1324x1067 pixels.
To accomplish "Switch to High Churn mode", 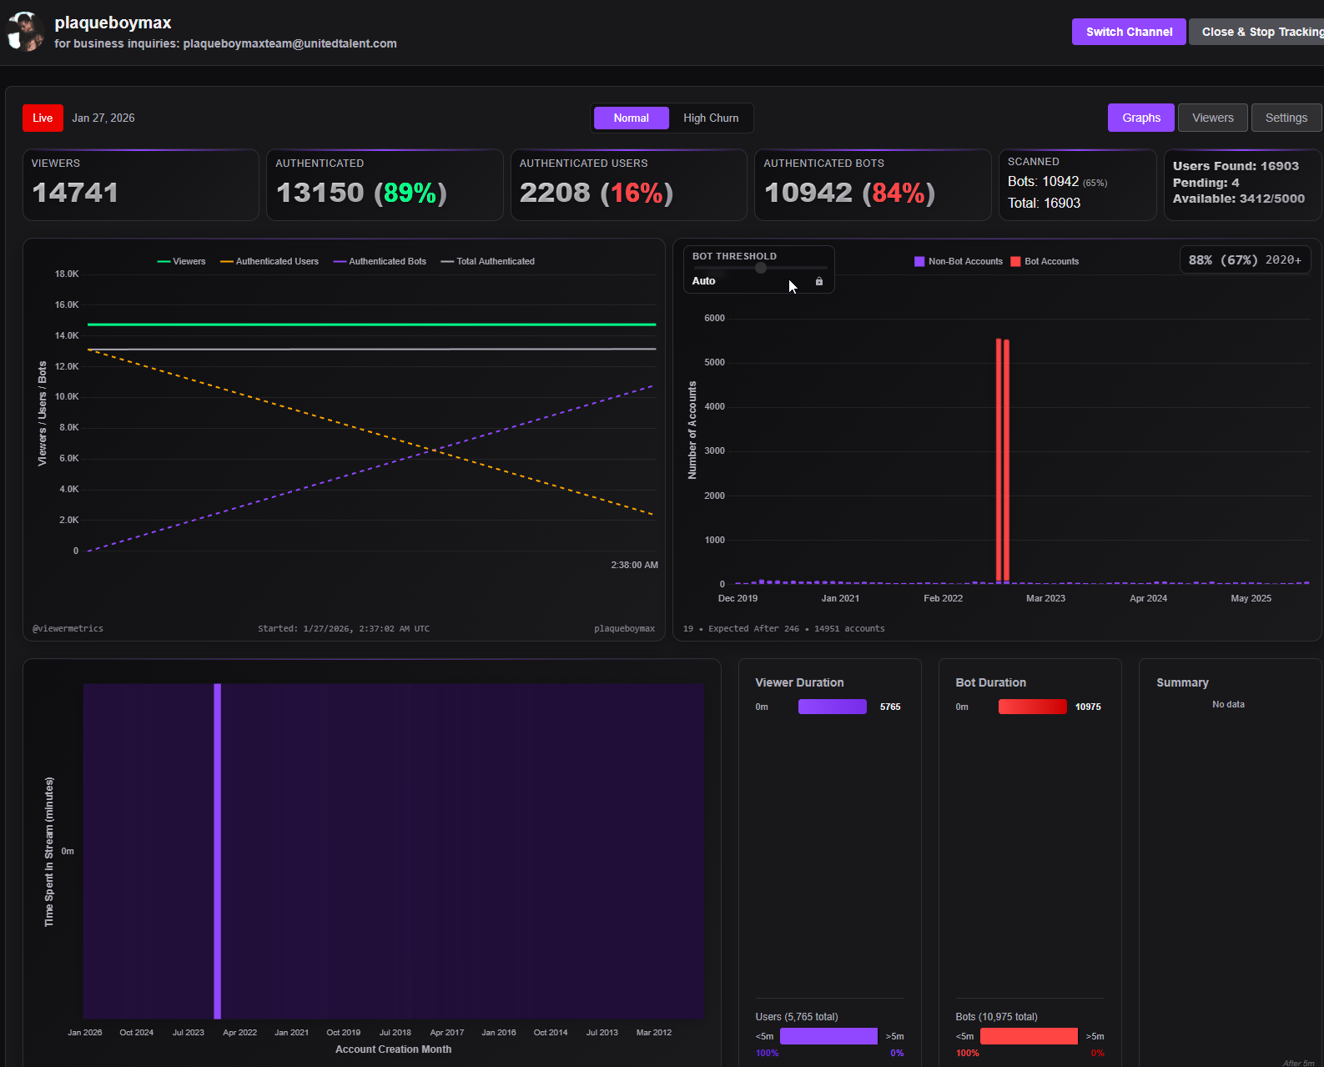I will 711,118.
